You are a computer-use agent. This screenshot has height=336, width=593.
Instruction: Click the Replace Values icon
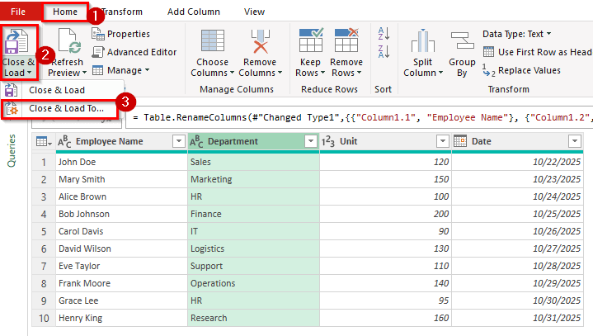488,70
